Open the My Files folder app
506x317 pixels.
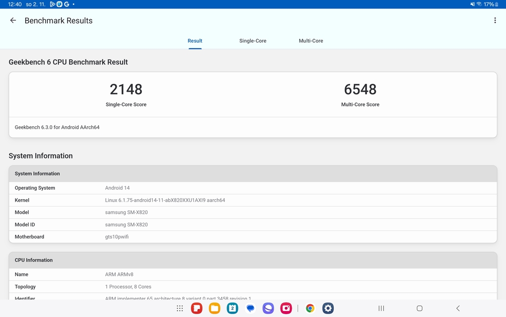(x=214, y=308)
